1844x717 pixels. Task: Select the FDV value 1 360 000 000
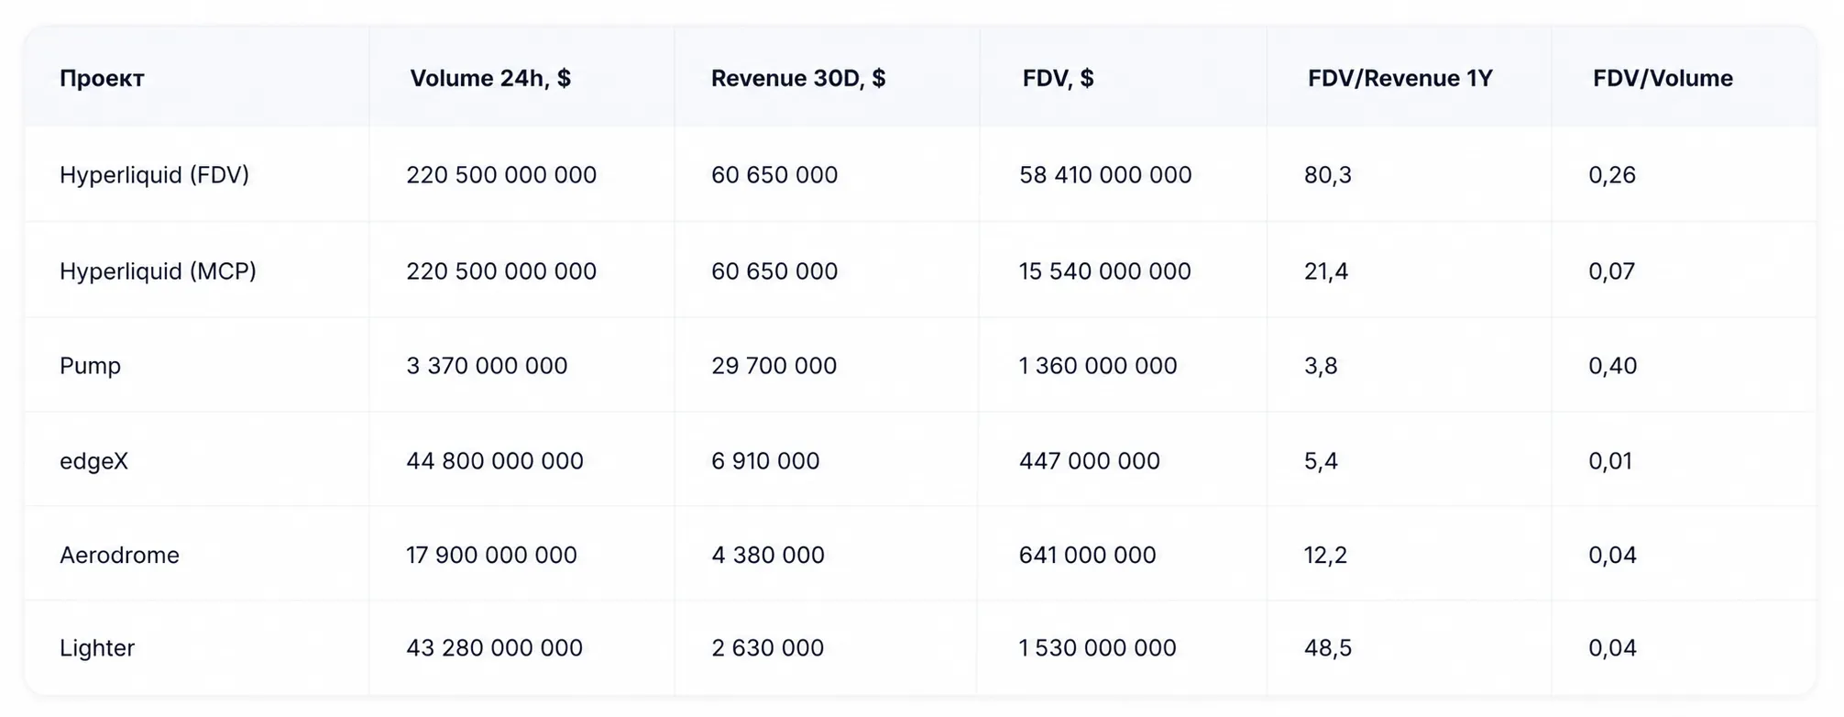[x=1098, y=366]
